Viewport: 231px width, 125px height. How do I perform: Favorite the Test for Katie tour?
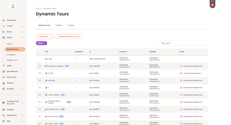point(40,124)
